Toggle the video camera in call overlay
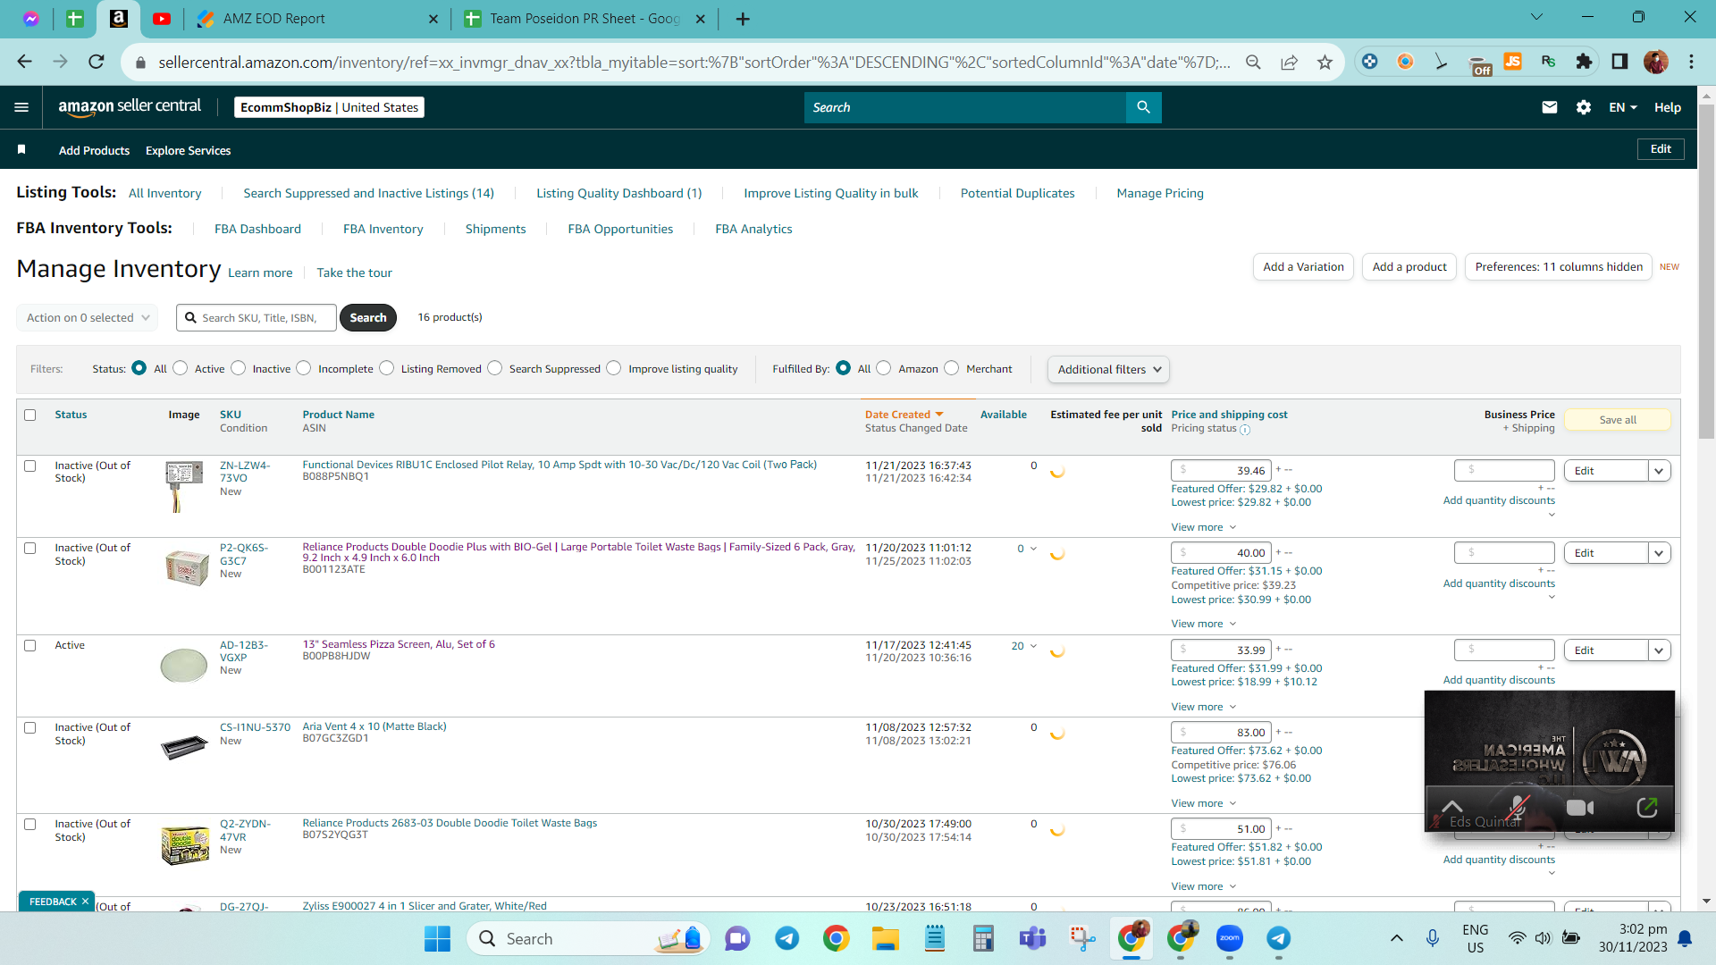The image size is (1716, 965). point(1580,808)
